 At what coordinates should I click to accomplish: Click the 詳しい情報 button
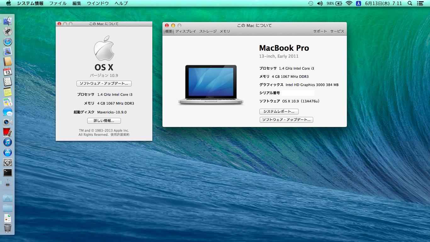104,121
